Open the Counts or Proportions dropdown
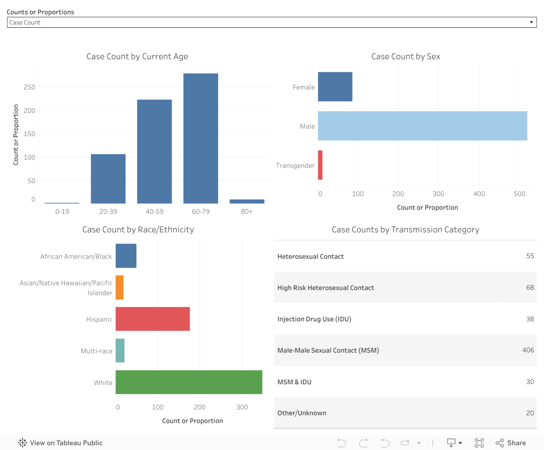544x450 pixels. (x=531, y=22)
